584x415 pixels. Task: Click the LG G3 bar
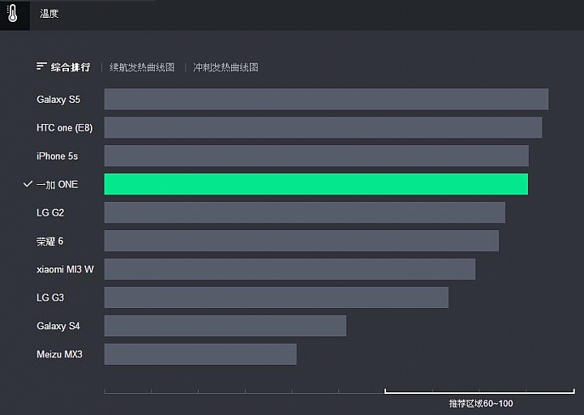[x=277, y=297]
